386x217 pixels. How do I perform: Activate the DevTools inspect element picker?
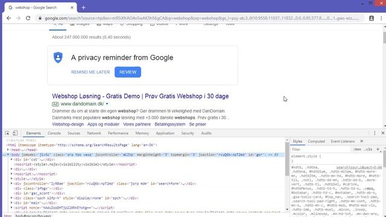pyautogui.click(x=7, y=133)
